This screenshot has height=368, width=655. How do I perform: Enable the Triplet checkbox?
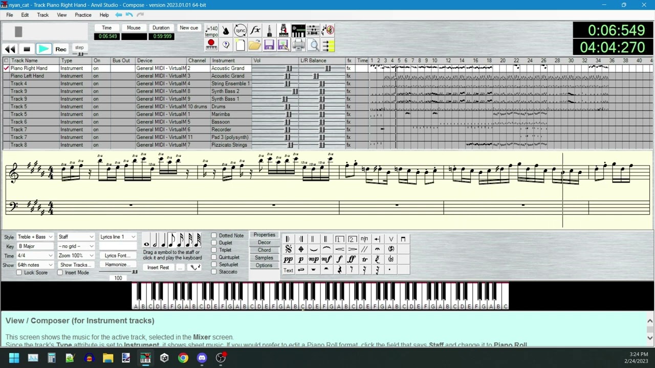(214, 250)
